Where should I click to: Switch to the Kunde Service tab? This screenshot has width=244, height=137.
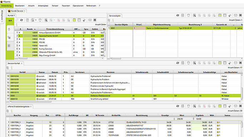point(17,11)
